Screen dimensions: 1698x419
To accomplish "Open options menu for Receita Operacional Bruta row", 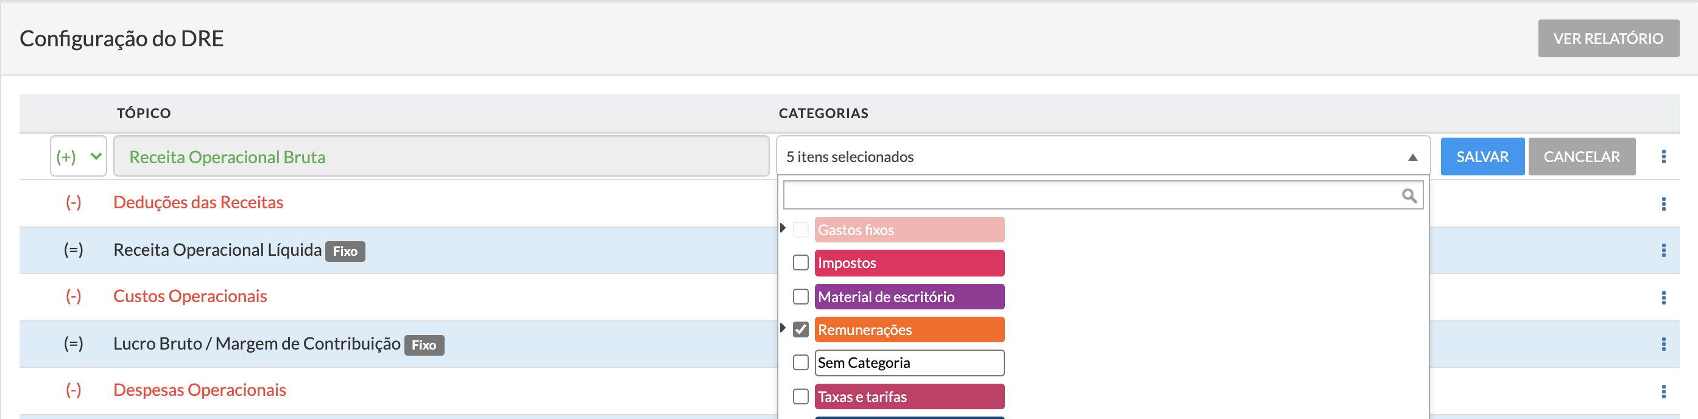I will click(x=1663, y=157).
